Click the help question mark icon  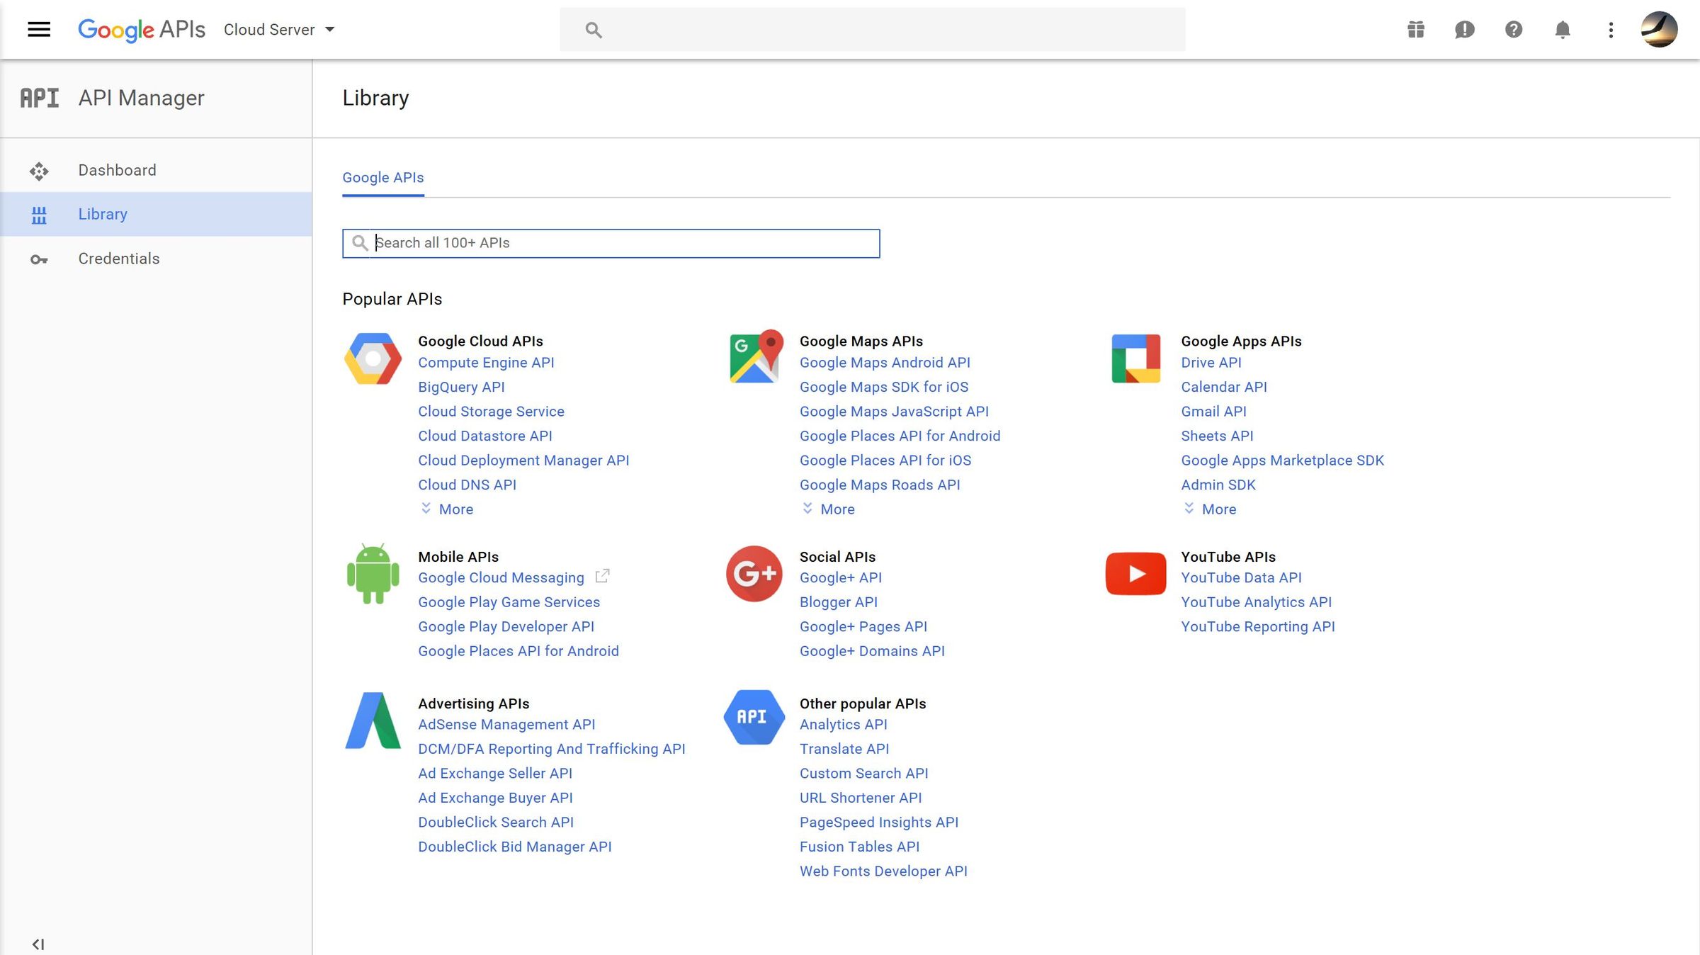click(x=1513, y=30)
